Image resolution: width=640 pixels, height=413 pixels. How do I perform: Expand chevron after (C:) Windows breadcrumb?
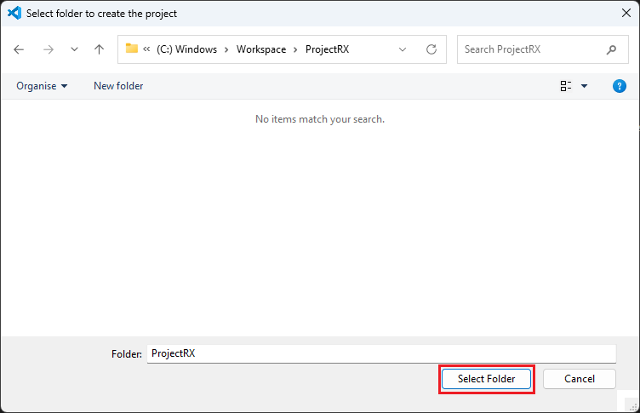(226, 50)
